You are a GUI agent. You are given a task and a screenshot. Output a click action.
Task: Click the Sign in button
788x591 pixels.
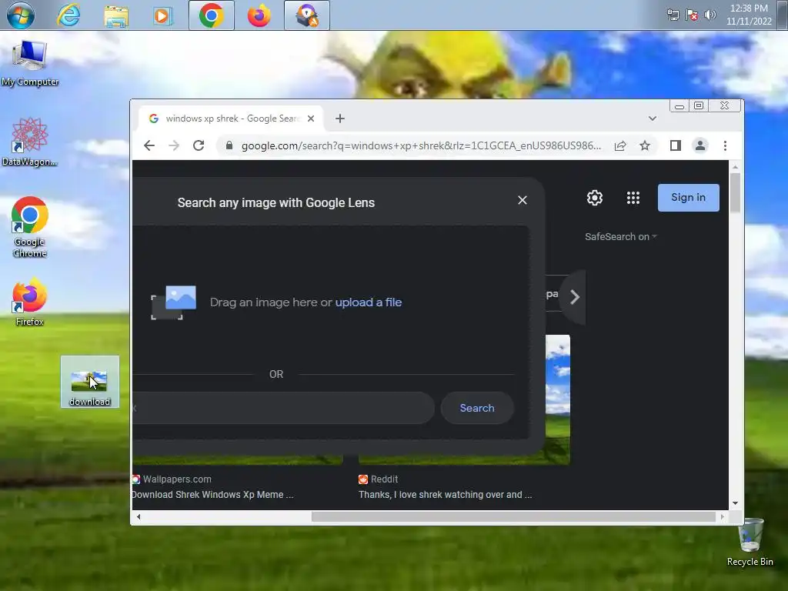689,198
